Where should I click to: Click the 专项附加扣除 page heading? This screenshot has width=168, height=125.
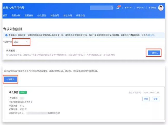coord(13,29)
